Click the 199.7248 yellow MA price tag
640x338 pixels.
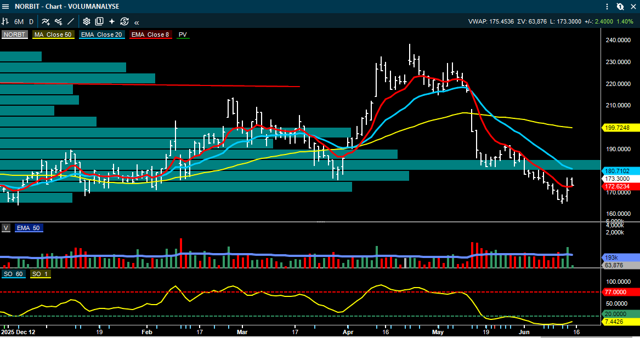620,128
